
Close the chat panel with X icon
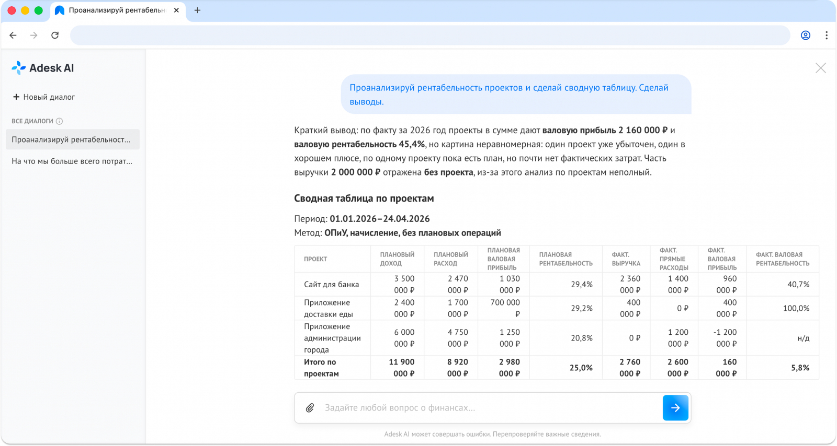(x=821, y=68)
